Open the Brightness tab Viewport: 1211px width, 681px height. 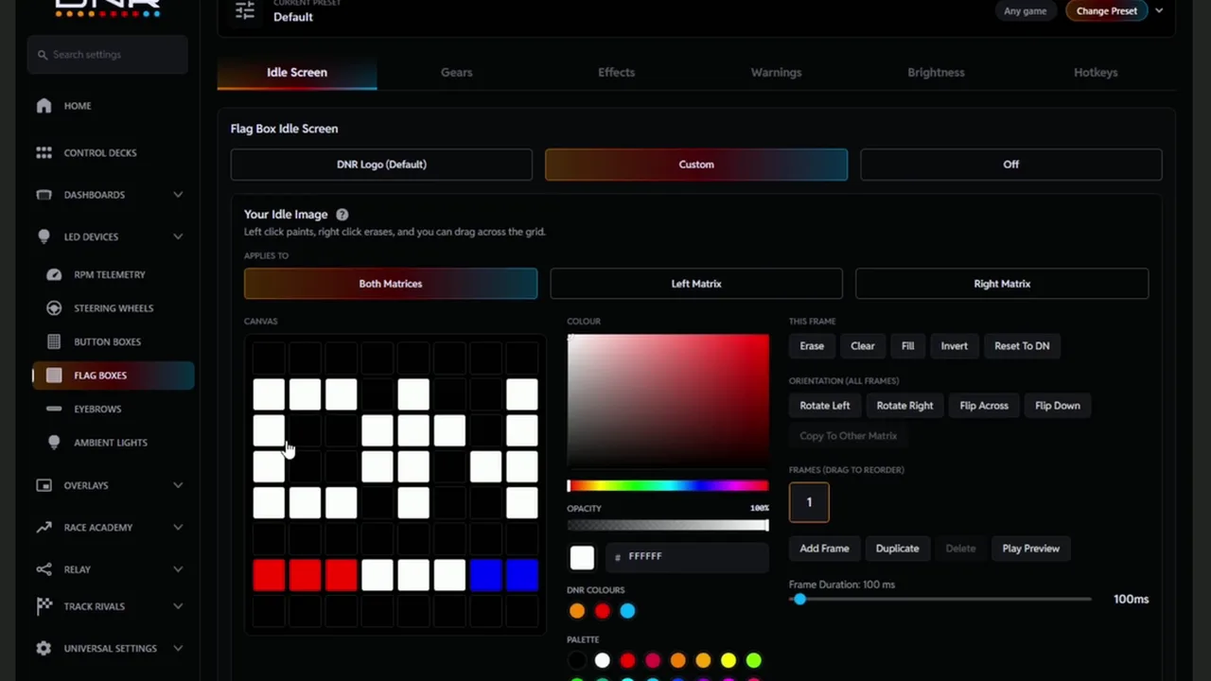936,73
